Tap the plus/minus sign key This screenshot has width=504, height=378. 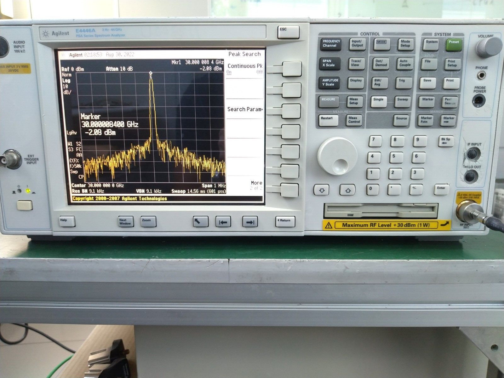tap(416, 190)
